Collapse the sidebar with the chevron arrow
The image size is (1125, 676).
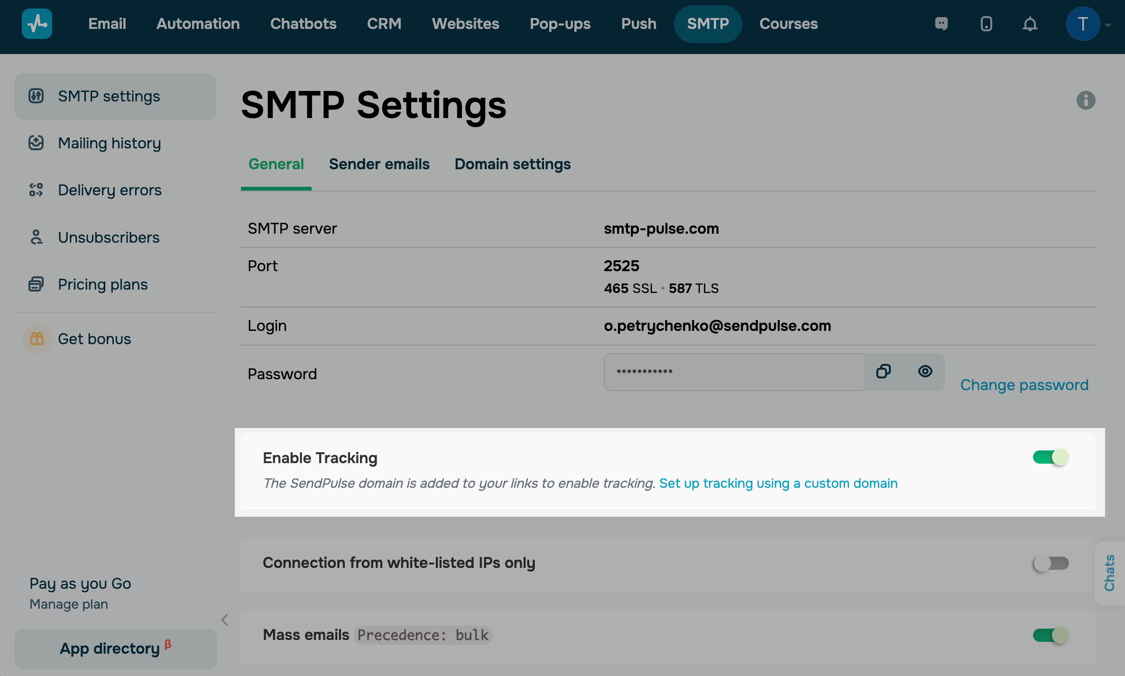point(225,620)
